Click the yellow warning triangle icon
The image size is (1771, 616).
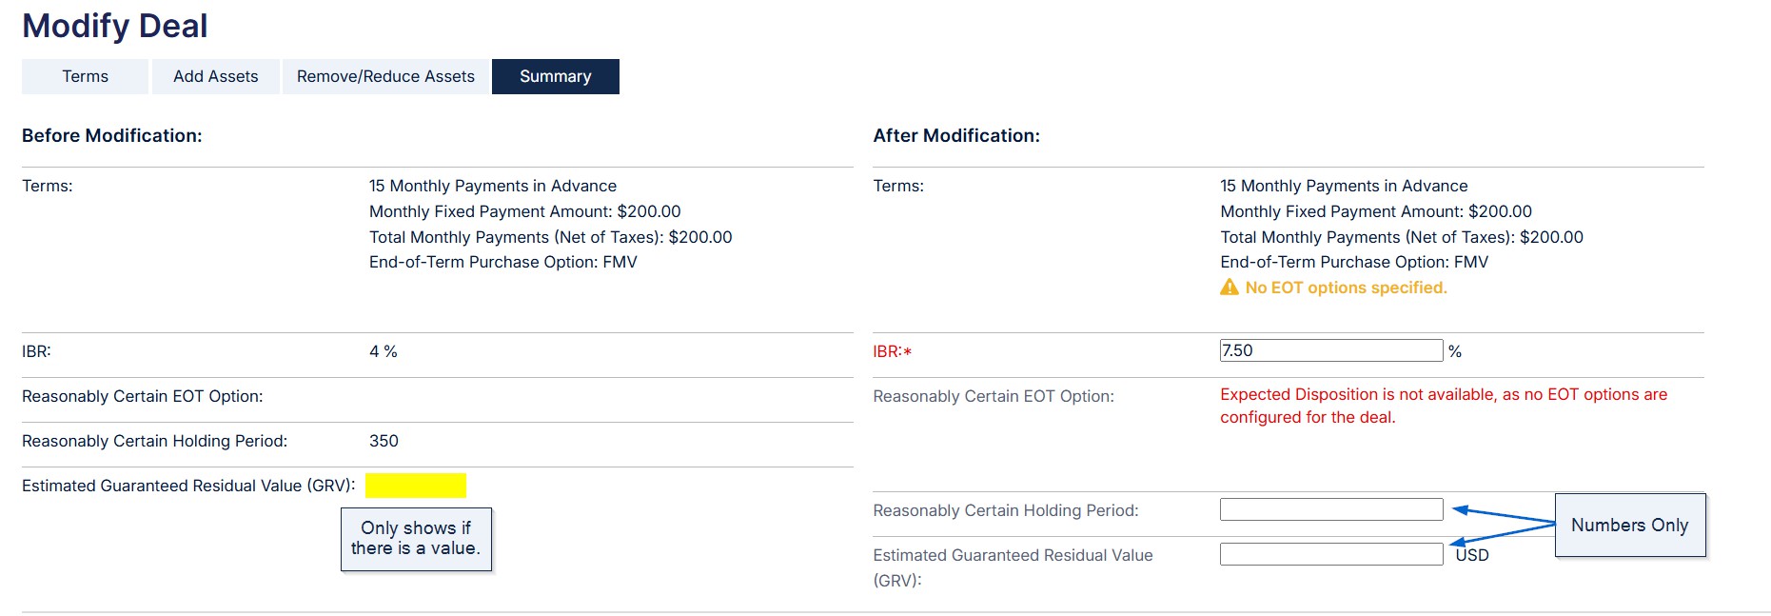[x=1230, y=288]
